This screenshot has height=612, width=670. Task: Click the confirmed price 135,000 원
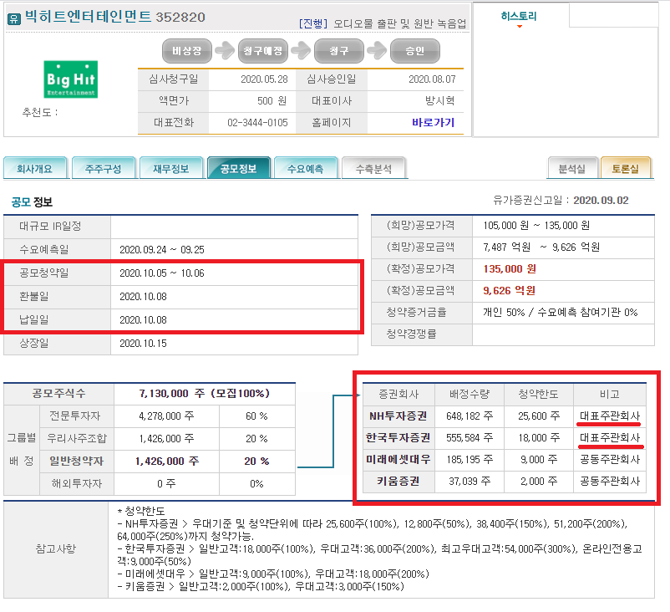[x=510, y=269]
